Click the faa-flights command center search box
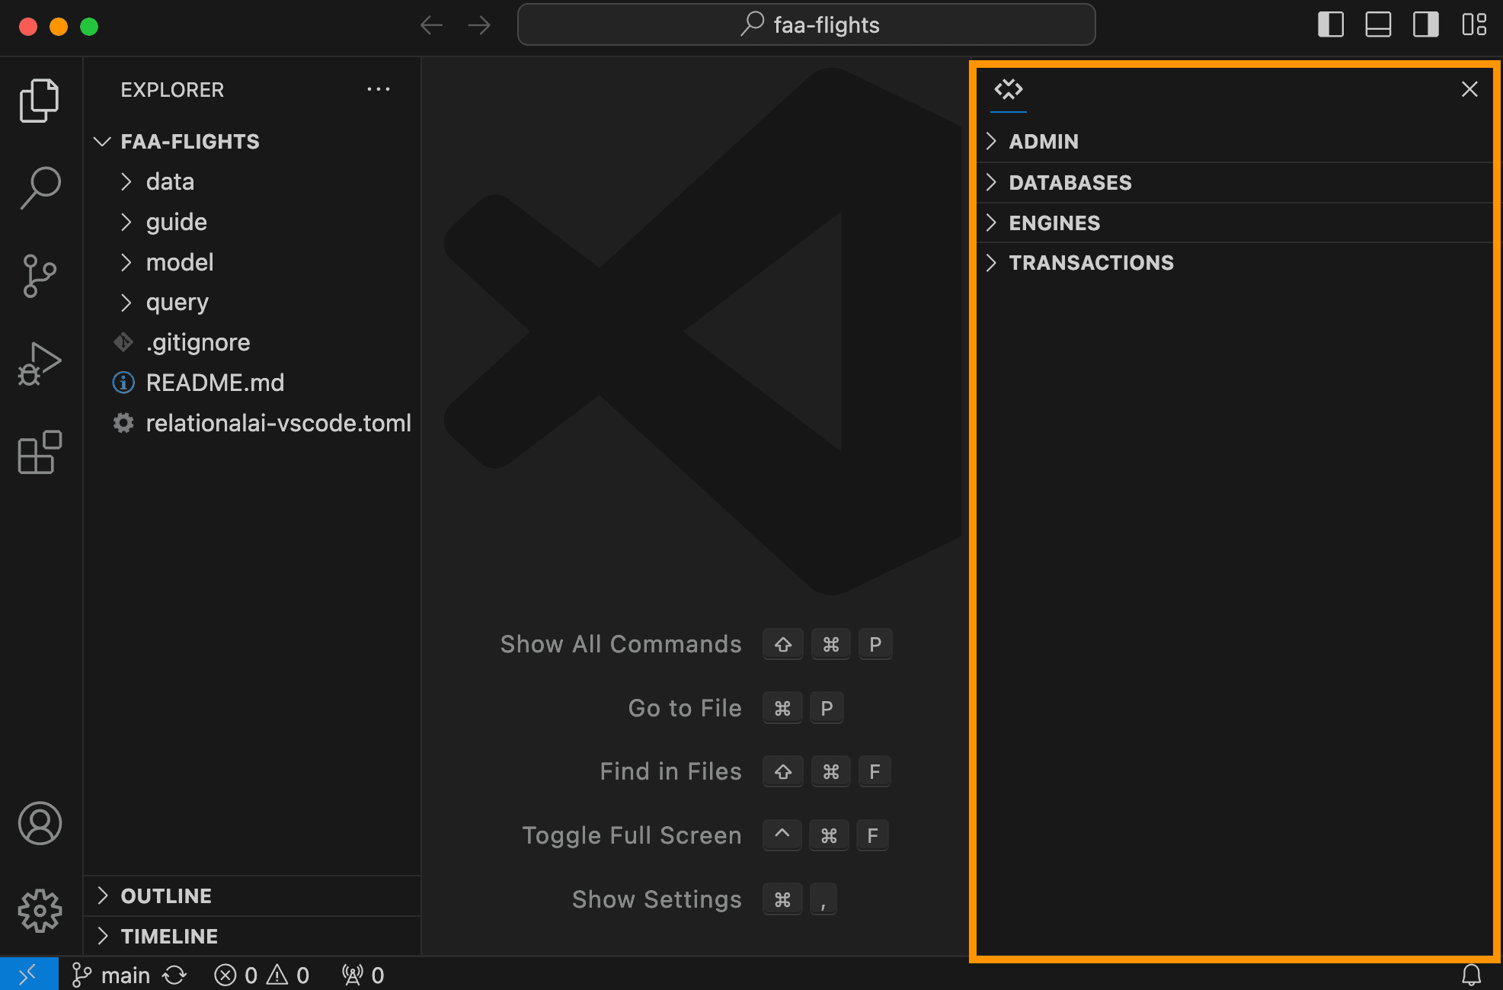This screenshot has width=1503, height=990. (806, 25)
